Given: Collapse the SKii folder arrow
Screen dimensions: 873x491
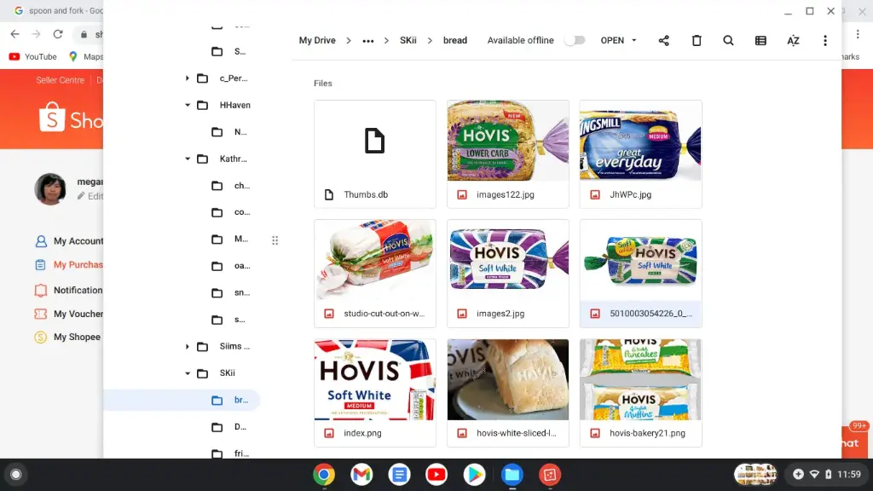Looking at the screenshot, I should click(188, 373).
